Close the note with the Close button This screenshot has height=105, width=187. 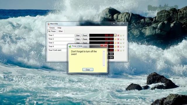88,70
